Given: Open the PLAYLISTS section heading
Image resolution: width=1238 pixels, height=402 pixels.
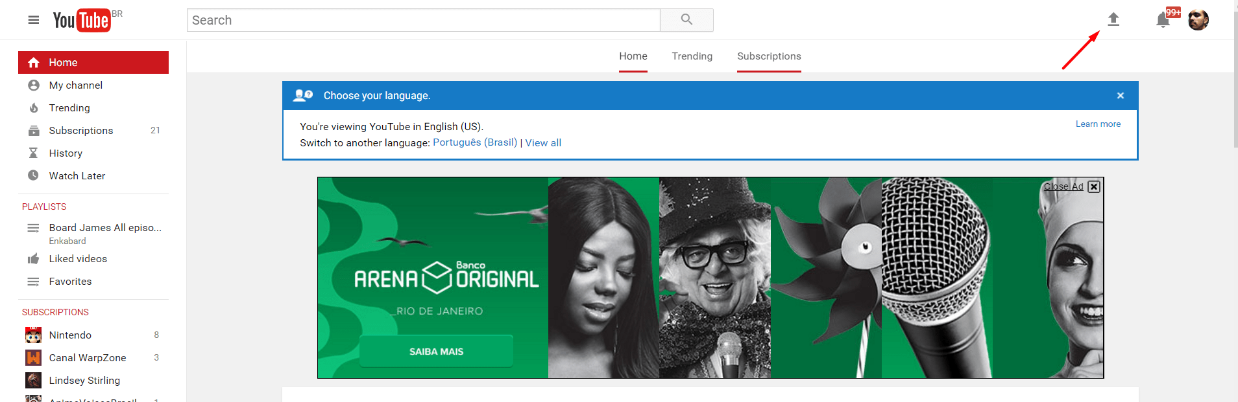Looking at the screenshot, I should point(44,207).
